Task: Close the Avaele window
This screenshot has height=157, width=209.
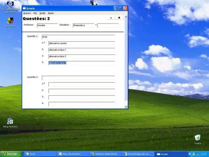Action: click(125, 9)
